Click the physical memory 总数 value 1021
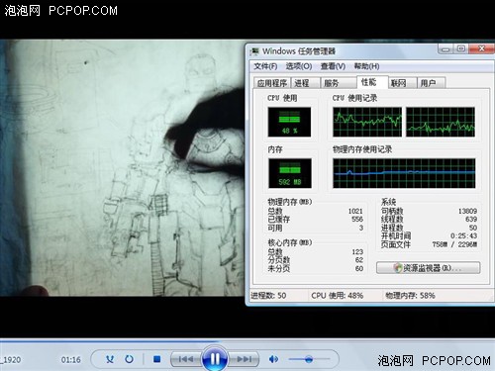This screenshot has height=371, width=495. pyautogui.click(x=355, y=211)
